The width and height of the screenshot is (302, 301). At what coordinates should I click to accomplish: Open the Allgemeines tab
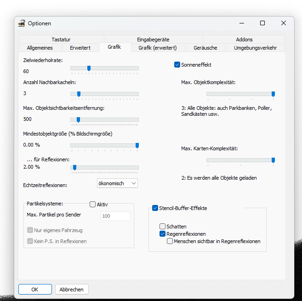(x=40, y=48)
